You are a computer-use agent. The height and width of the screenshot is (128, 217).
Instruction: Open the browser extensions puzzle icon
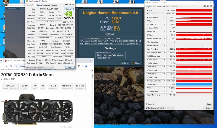tap(79, 66)
